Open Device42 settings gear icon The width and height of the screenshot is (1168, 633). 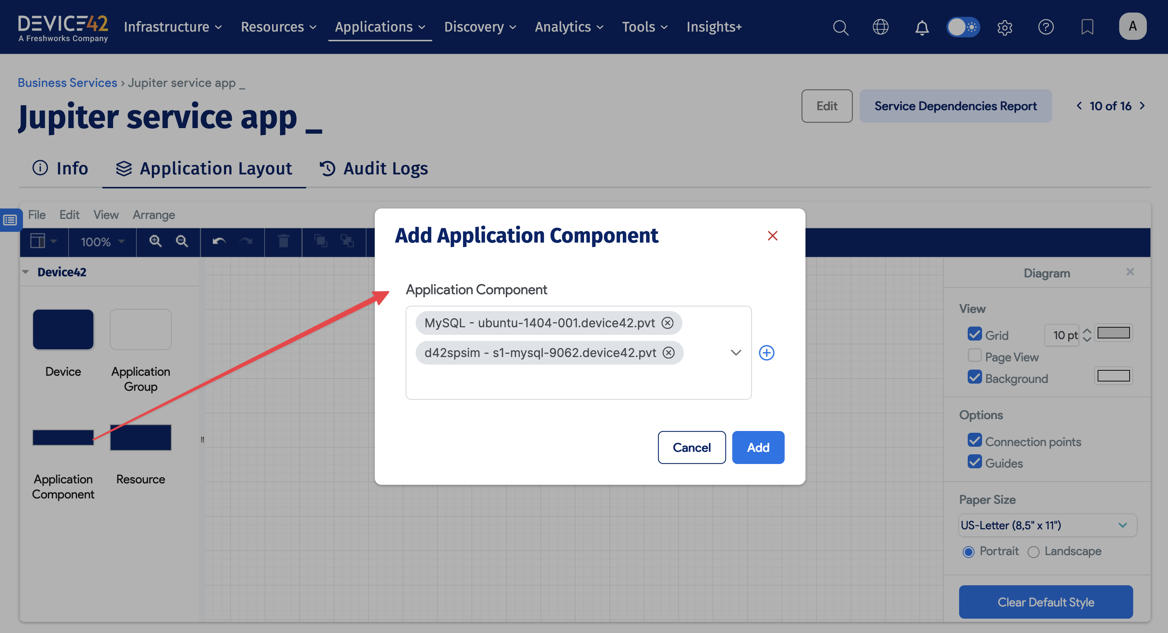pyautogui.click(x=1004, y=27)
